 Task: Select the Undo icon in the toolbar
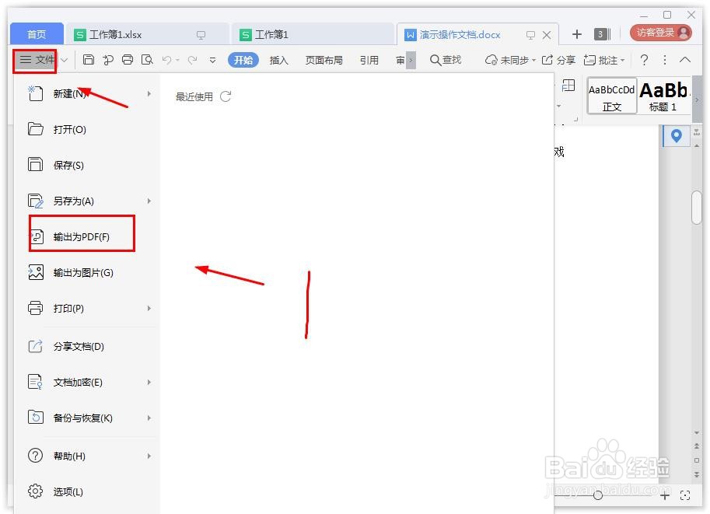[x=166, y=60]
